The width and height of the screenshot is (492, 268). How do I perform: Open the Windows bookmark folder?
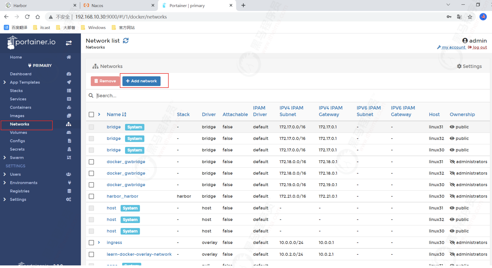point(93,27)
